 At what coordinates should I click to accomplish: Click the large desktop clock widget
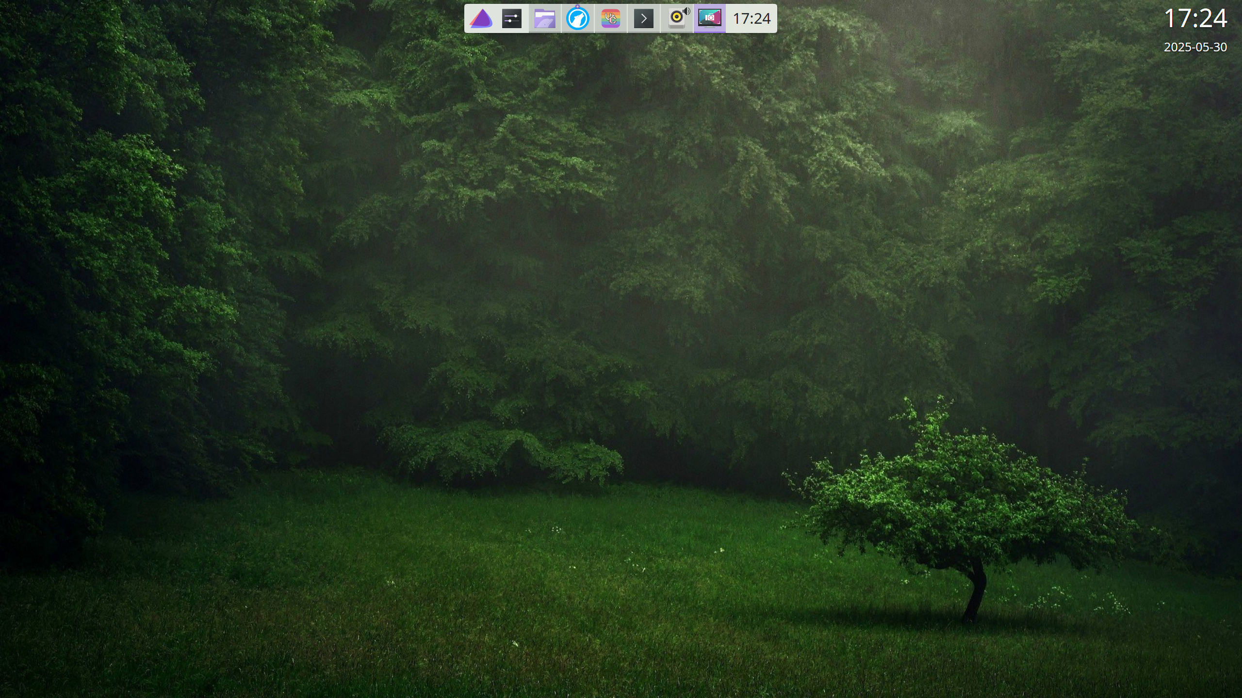coord(1195,18)
